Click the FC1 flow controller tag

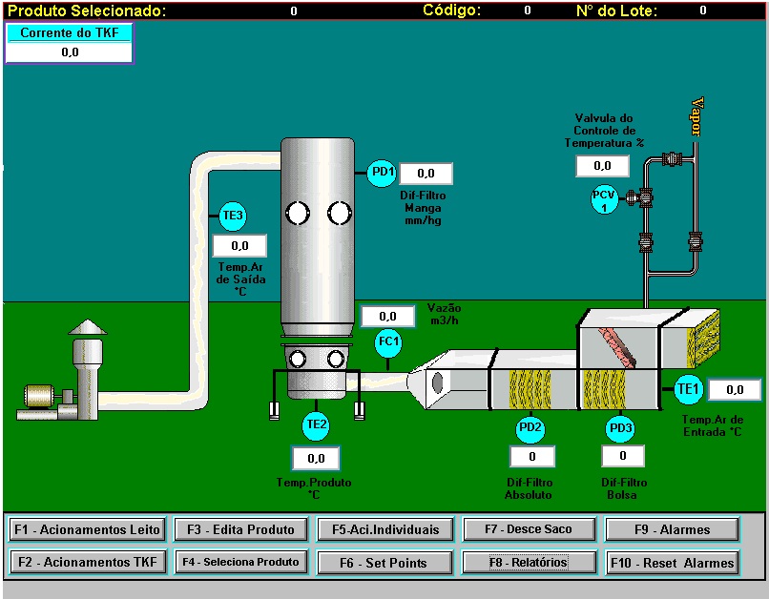(x=388, y=342)
